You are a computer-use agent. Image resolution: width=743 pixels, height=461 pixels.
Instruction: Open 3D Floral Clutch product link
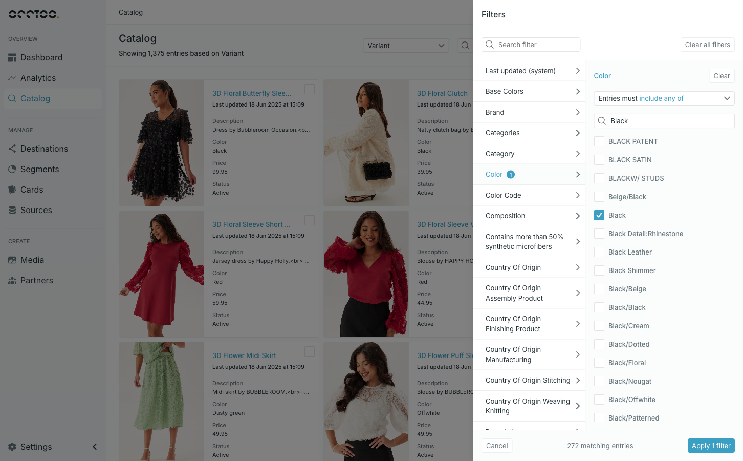442,93
